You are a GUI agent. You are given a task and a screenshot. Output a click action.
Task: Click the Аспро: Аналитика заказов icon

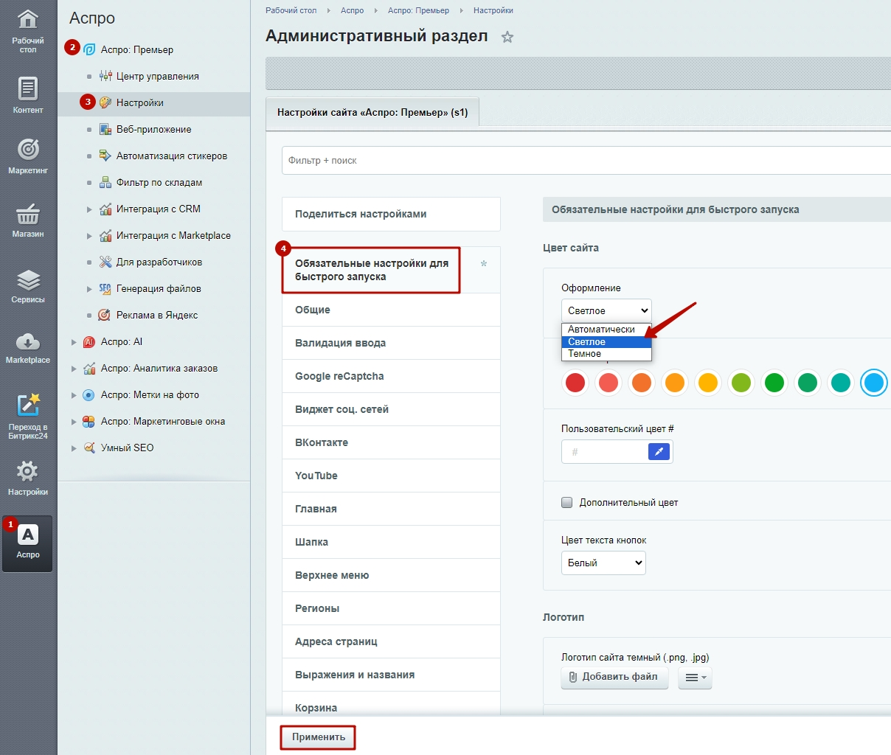(x=89, y=368)
